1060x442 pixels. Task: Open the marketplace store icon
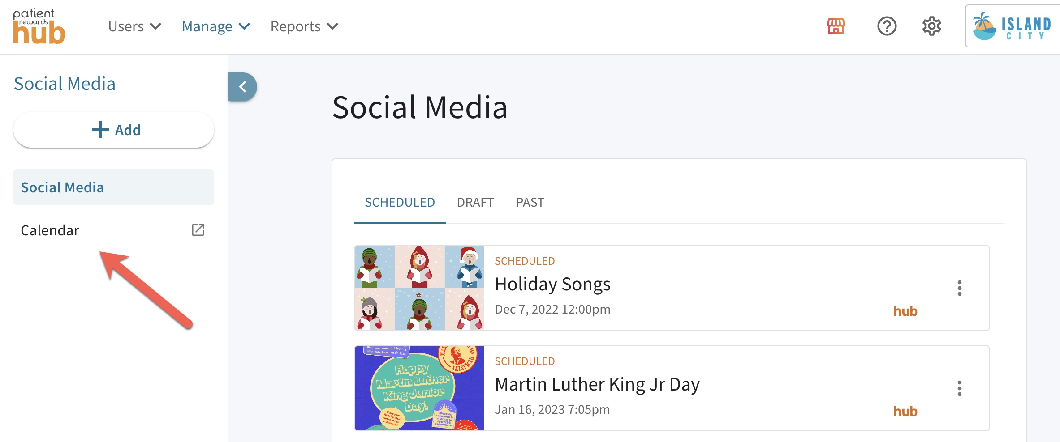(836, 26)
